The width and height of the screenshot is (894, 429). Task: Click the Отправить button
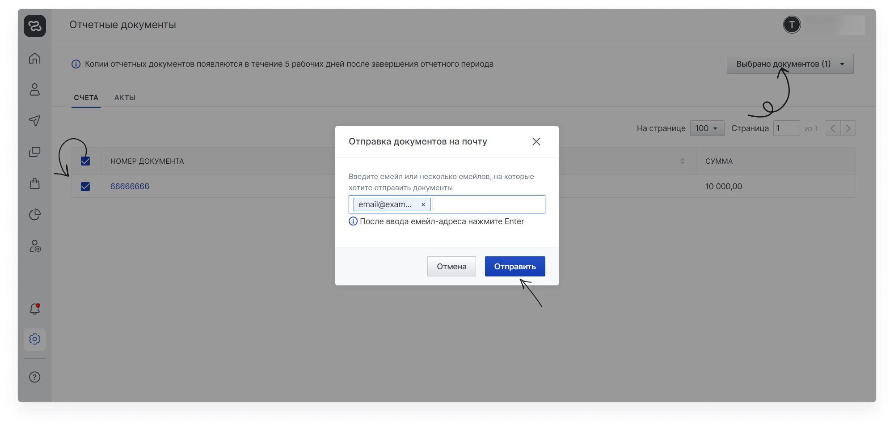pyautogui.click(x=515, y=267)
